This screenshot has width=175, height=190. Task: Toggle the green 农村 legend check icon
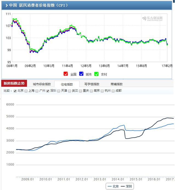96,74
